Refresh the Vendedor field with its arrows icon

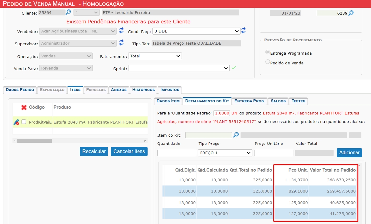(x=121, y=30)
